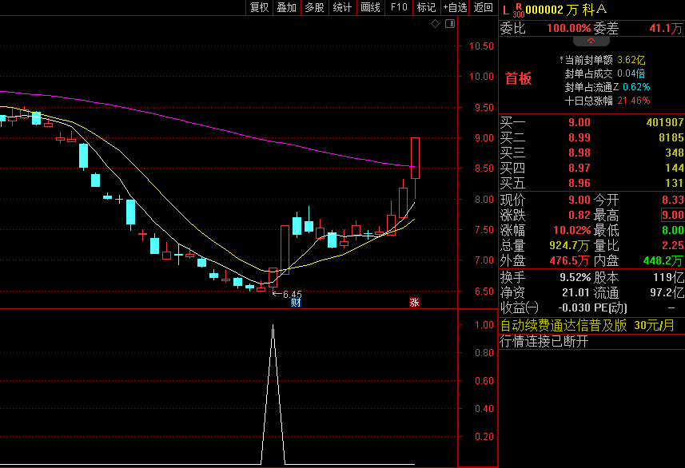
Task: Click the 封单占成交 0.04倍 value
Action: pyautogui.click(x=631, y=73)
